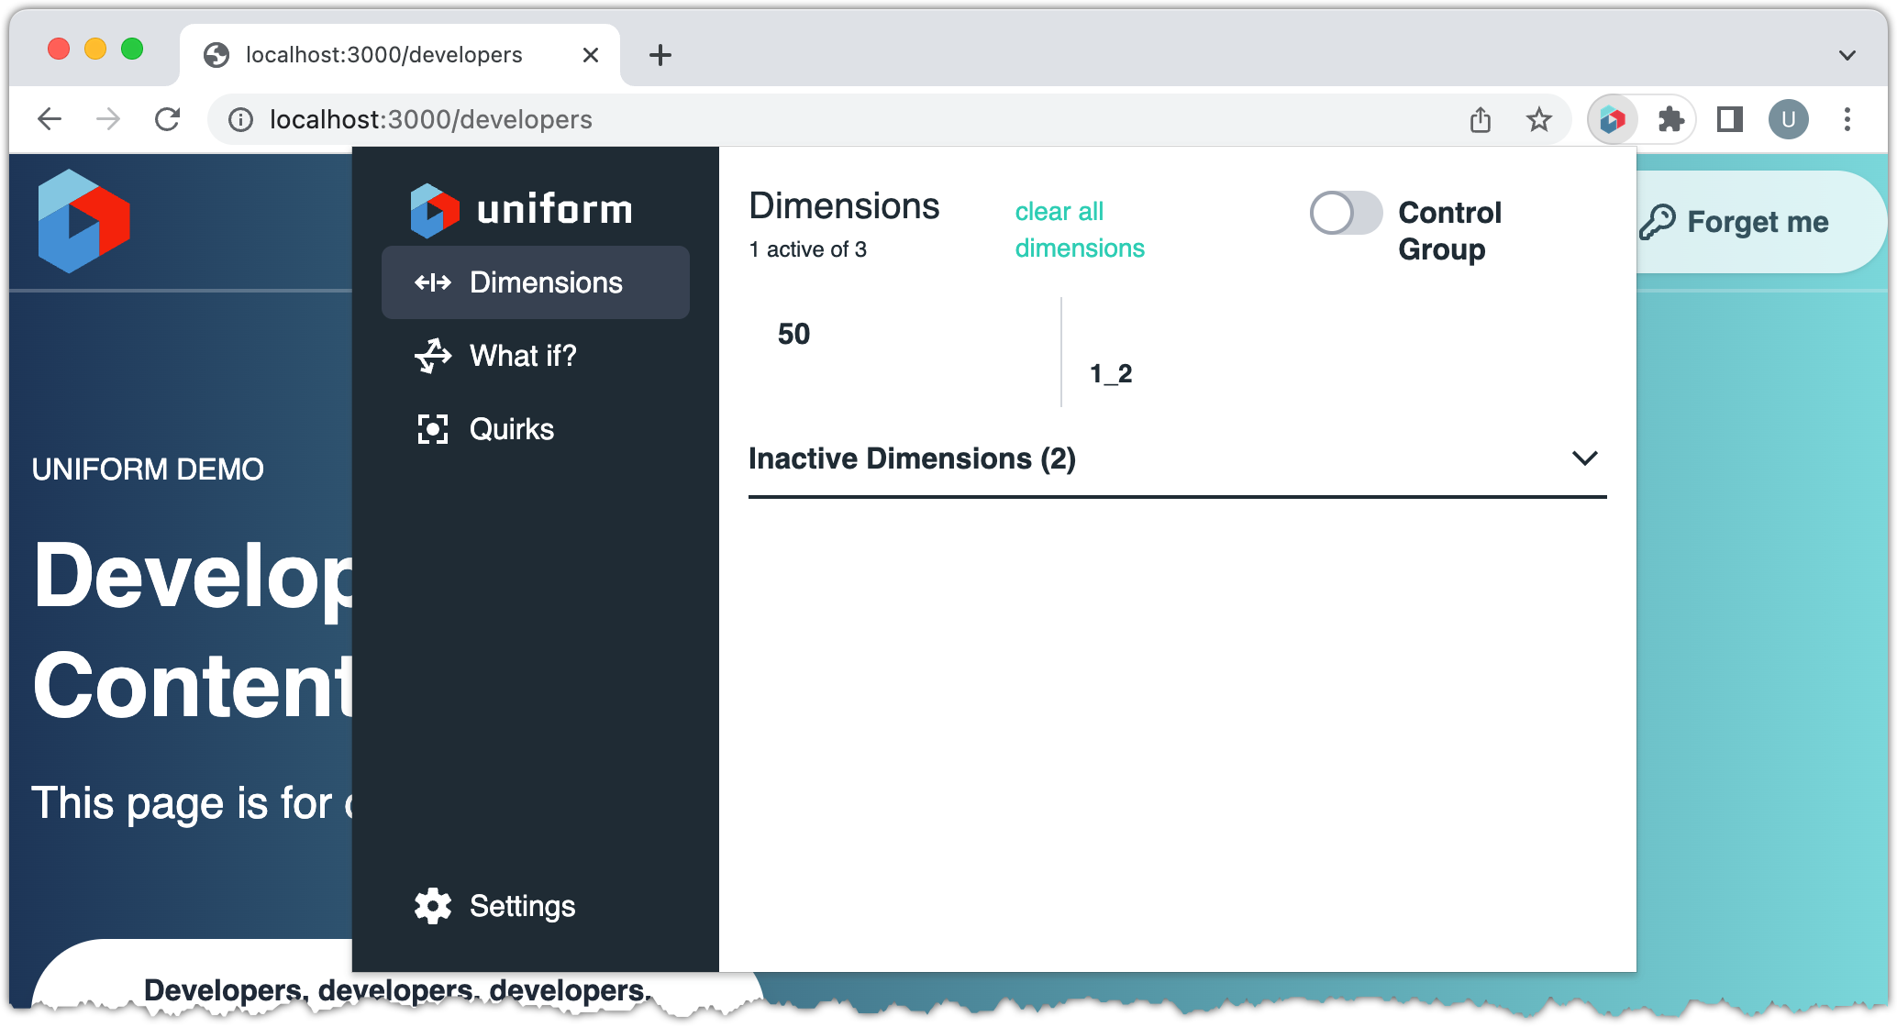This screenshot has height=1027, width=1897.
Task: Select the Dimensions menu item
Action: click(x=535, y=282)
